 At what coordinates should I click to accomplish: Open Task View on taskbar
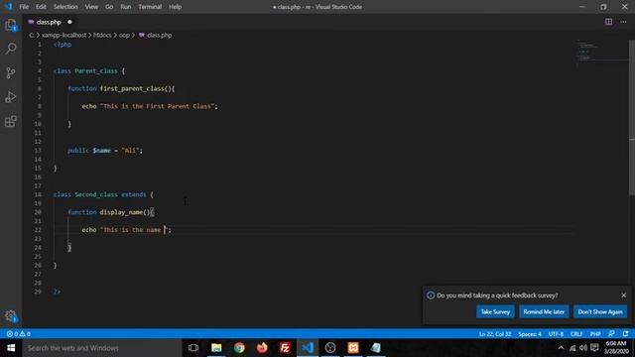tap(193, 348)
